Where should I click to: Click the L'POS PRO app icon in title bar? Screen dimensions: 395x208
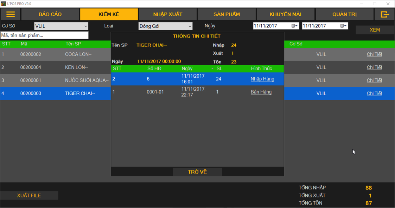pos(4,4)
